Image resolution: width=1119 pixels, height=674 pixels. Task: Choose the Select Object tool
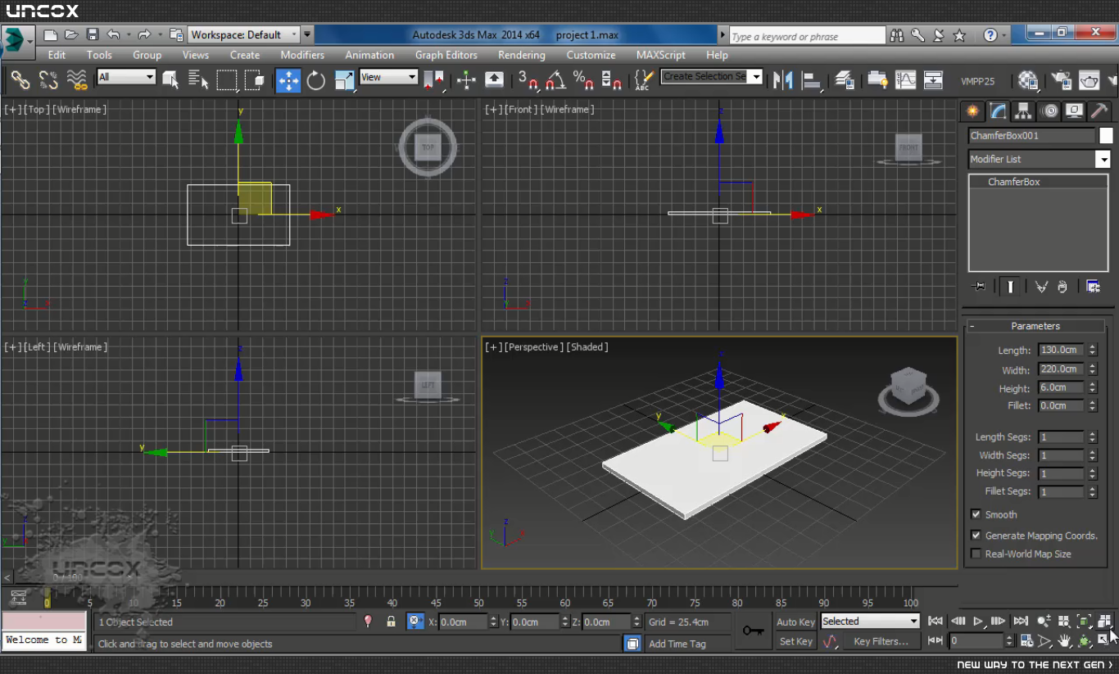(170, 79)
